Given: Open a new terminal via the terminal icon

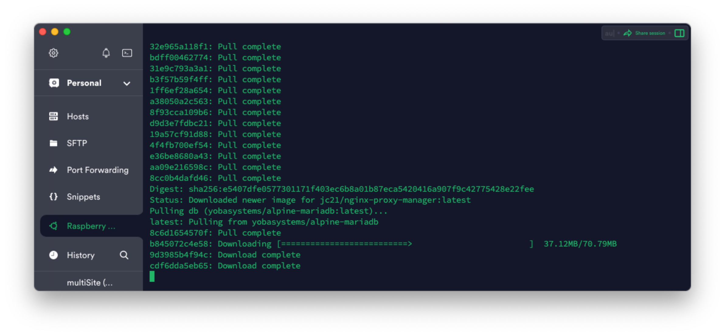Looking at the screenshot, I should pos(127,53).
